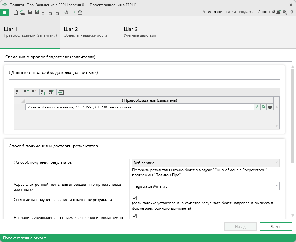This screenshot has width=296, height=242.
Task: Create a new document with blank page icon
Action: point(15,12)
